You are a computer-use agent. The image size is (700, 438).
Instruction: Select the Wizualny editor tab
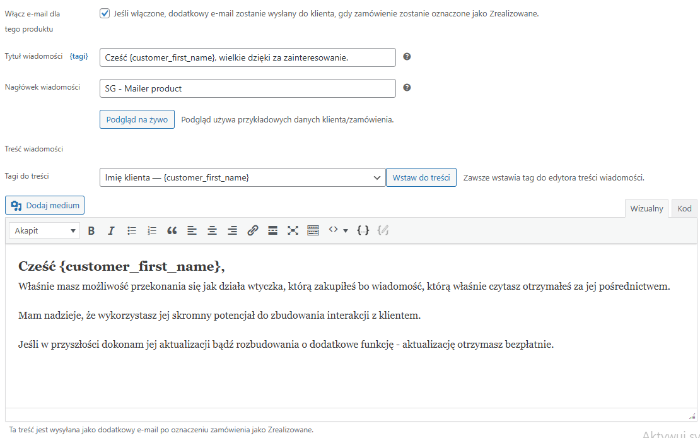646,209
